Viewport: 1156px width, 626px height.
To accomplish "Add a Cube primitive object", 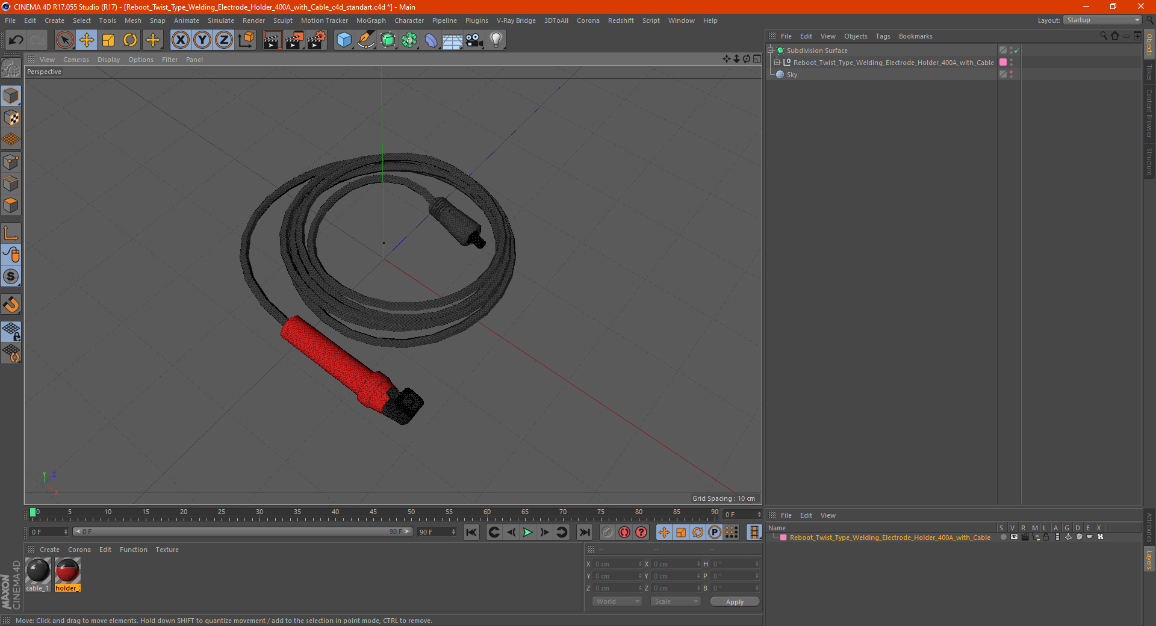I will pos(344,40).
